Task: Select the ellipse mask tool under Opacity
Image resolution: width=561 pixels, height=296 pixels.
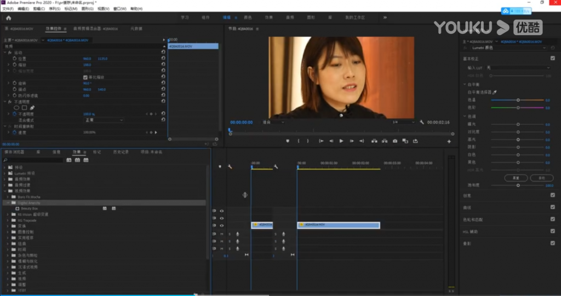Action: [x=16, y=107]
